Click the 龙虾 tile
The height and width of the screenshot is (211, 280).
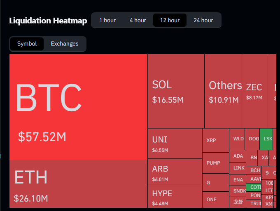pos(238,202)
